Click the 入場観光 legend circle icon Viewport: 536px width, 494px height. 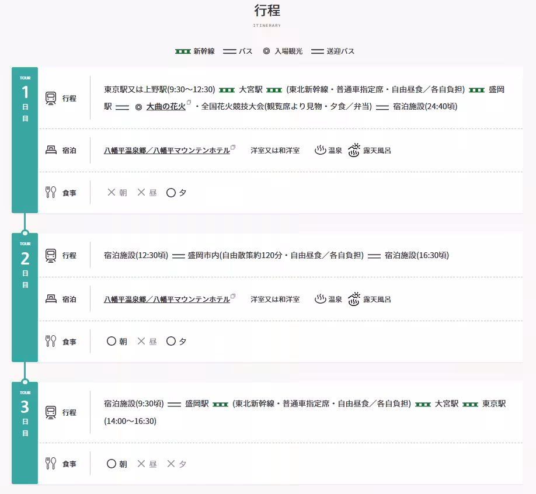click(267, 51)
